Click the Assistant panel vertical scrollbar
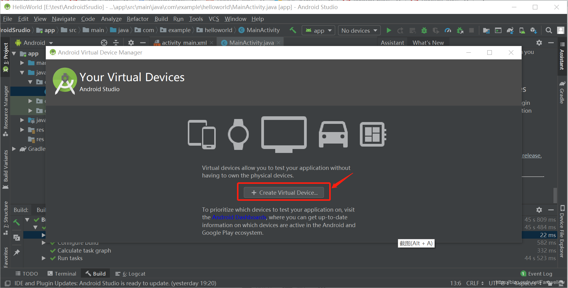568x288 pixels. pyautogui.click(x=555, y=195)
